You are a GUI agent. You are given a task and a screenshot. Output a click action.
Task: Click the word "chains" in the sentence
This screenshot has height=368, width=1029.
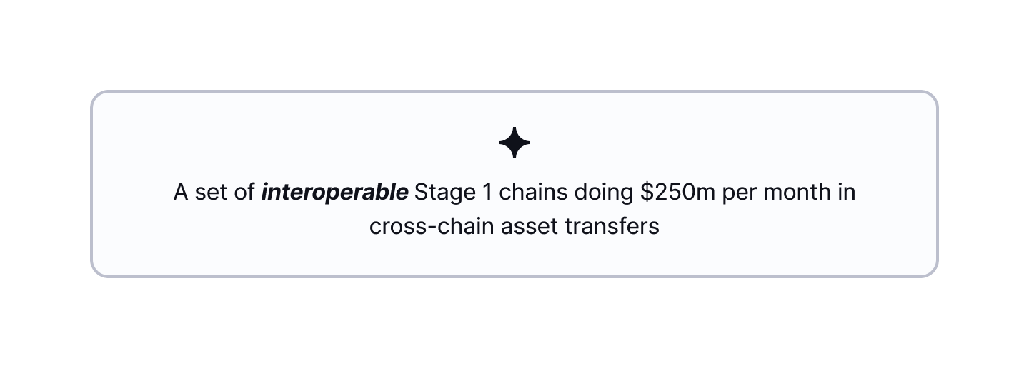coord(525,193)
